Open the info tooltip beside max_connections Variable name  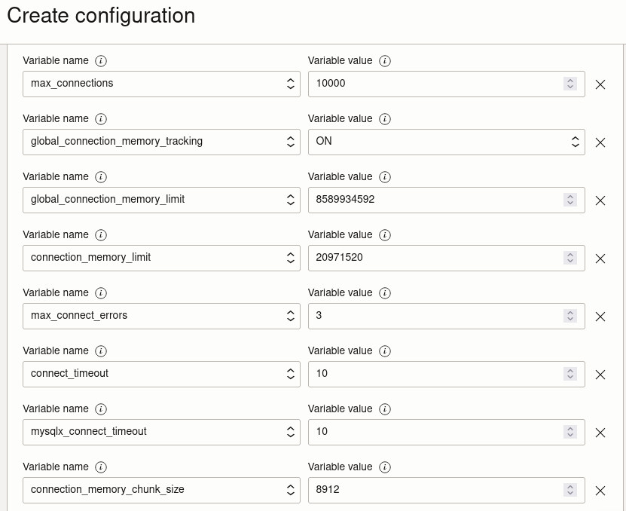101,61
